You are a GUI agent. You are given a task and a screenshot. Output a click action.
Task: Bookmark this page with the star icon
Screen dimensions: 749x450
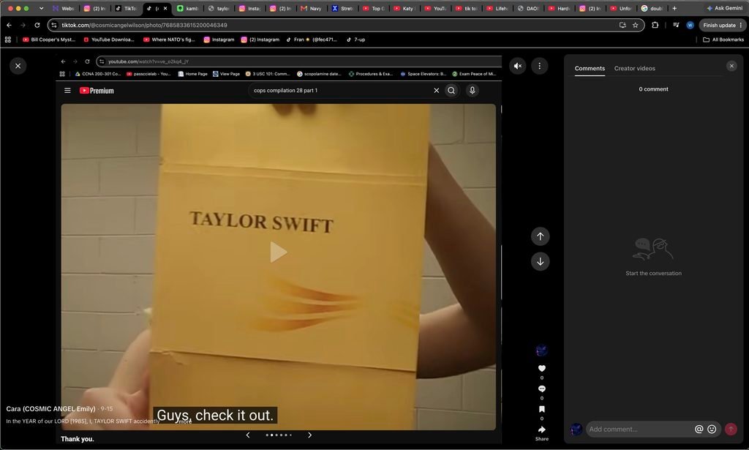[636, 25]
